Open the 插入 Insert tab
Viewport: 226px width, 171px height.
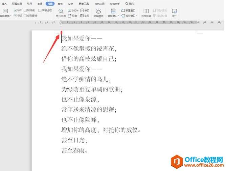pyautogui.click(x=4, y=4)
